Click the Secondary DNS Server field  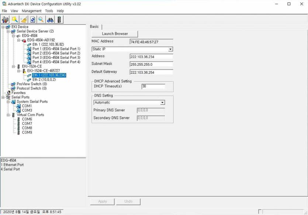point(150,118)
